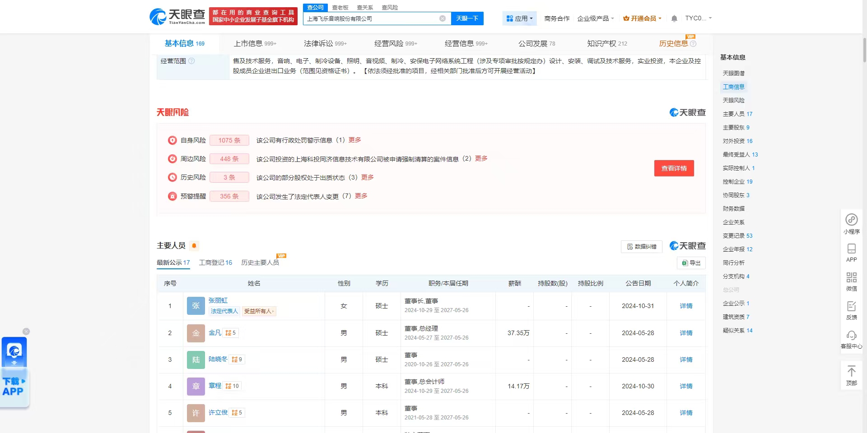867x433 pixels.
Task: Open the 工商登记 16 sub-tab
Action: click(x=215, y=263)
